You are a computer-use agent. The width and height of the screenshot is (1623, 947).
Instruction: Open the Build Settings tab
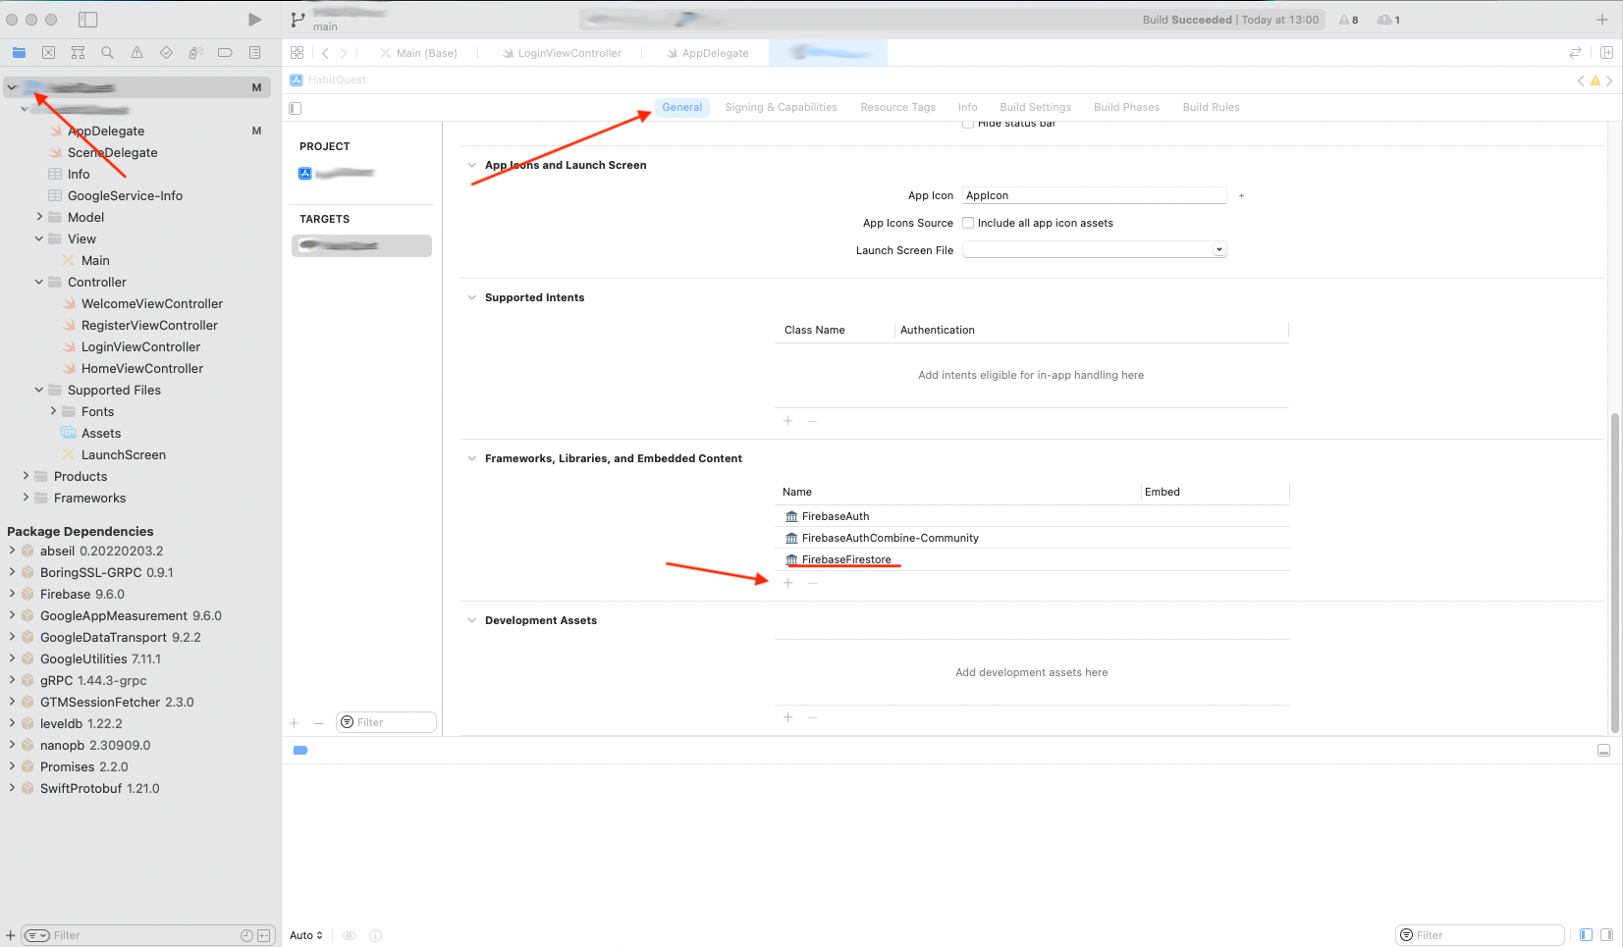coord(1035,108)
